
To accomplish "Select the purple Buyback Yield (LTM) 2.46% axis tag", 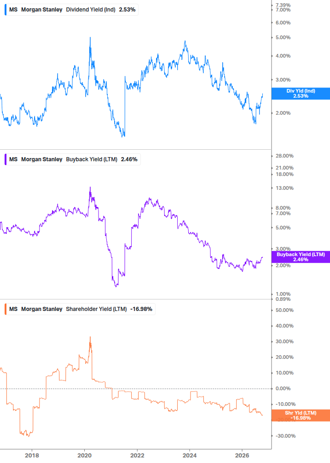I will pos(301,257).
